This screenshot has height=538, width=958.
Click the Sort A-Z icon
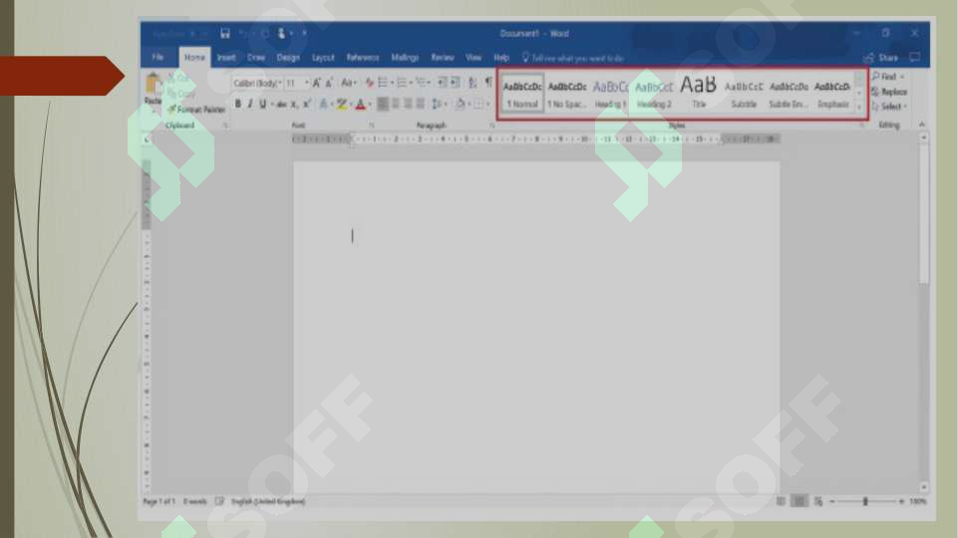coord(473,83)
